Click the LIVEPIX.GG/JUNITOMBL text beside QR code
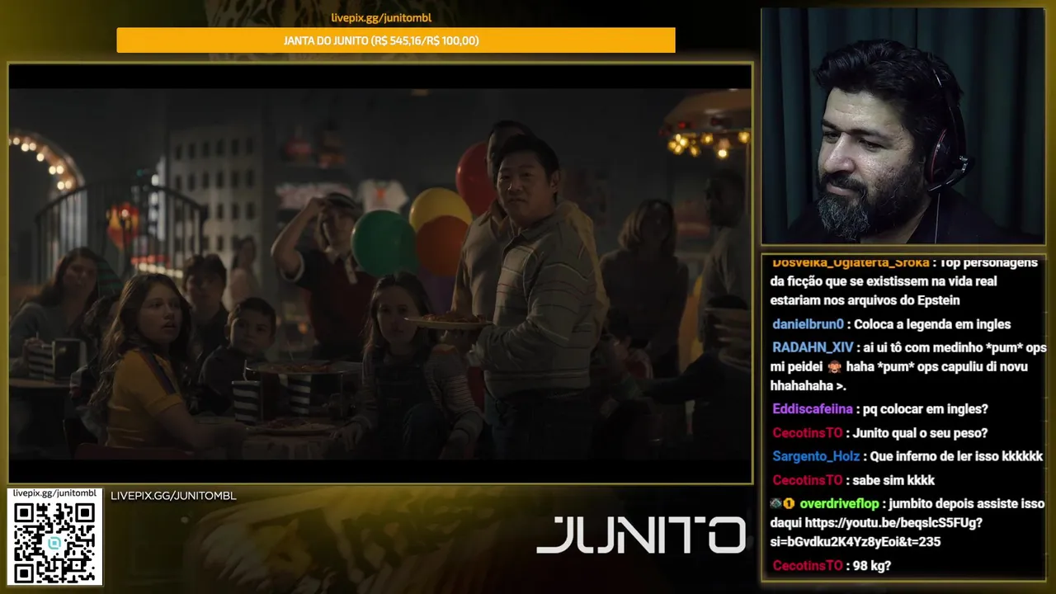 [x=173, y=496]
